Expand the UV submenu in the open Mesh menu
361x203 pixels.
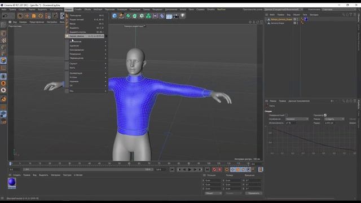tap(86, 86)
